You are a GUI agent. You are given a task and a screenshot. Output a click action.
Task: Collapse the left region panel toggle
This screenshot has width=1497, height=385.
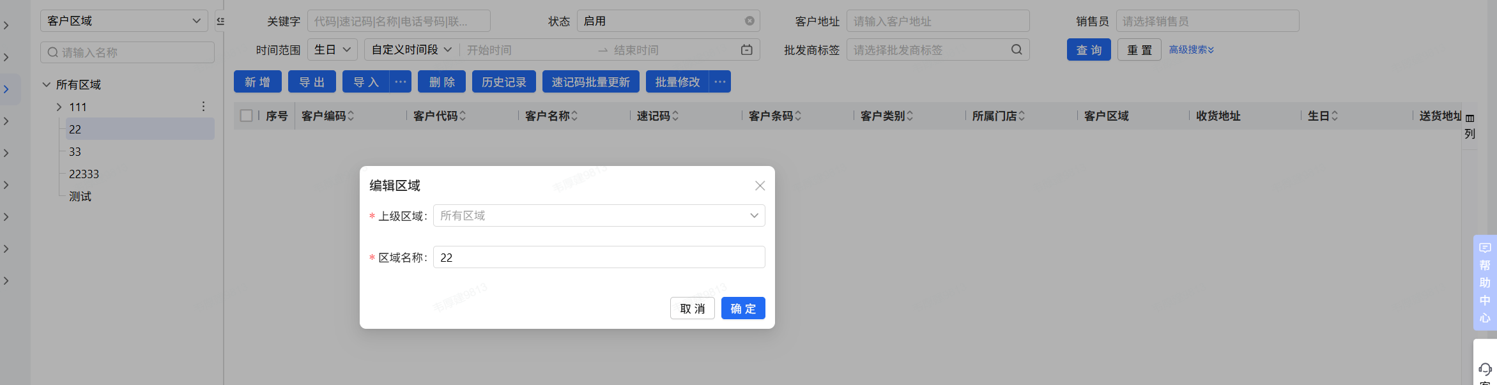click(220, 21)
